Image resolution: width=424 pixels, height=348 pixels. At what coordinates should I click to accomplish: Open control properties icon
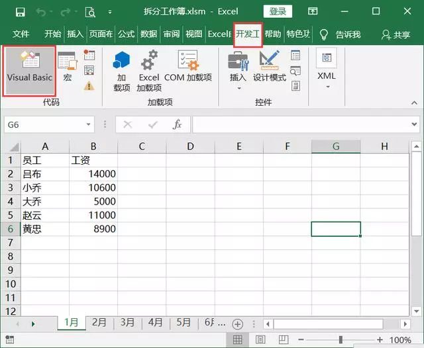pyautogui.click(x=295, y=55)
